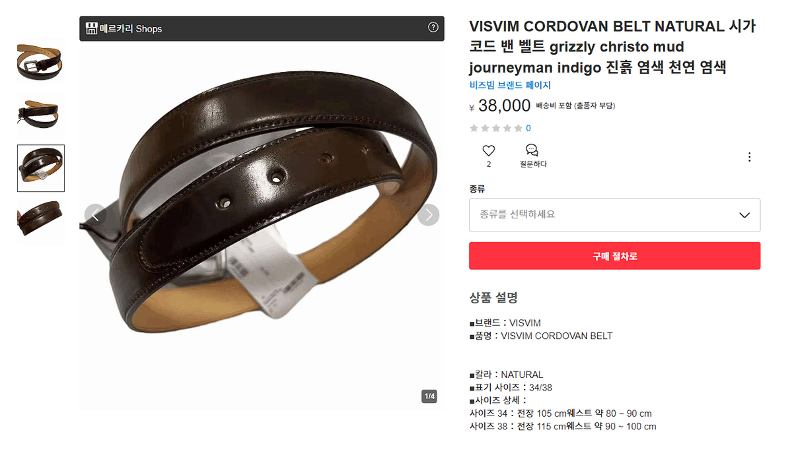This screenshot has width=792, height=461.
Task: Click the 1/4 image counter badge
Action: point(429,396)
